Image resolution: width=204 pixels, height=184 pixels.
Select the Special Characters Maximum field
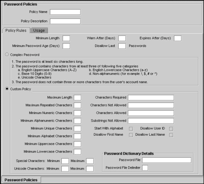(90, 161)
